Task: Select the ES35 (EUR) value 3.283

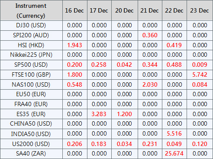Action: click(x=99, y=114)
